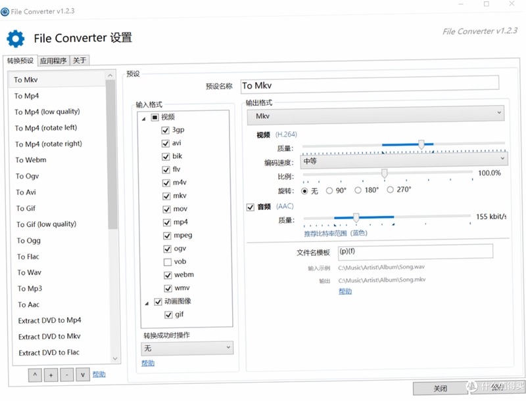This screenshot has height=401, width=526.
Task: Click the 关闭 button
Action: pos(440,389)
